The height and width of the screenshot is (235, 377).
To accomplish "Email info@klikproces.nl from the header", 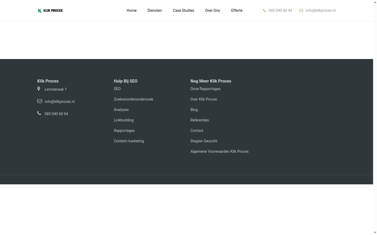I will (x=321, y=10).
